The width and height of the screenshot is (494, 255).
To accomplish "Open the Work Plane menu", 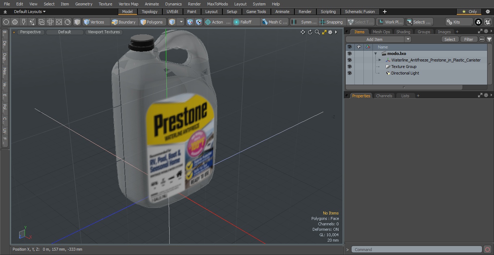I will 390,22.
